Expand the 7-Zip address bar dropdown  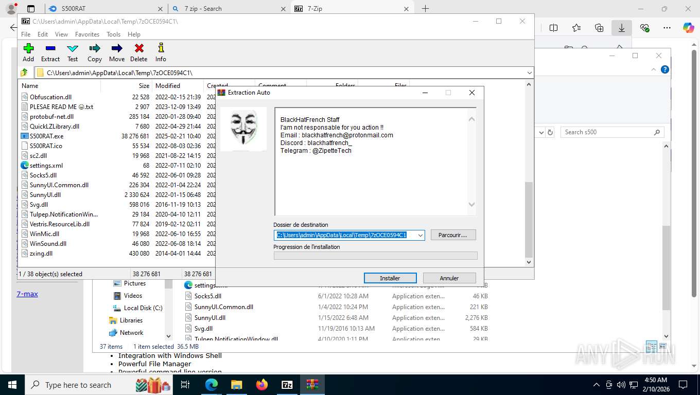click(x=529, y=73)
